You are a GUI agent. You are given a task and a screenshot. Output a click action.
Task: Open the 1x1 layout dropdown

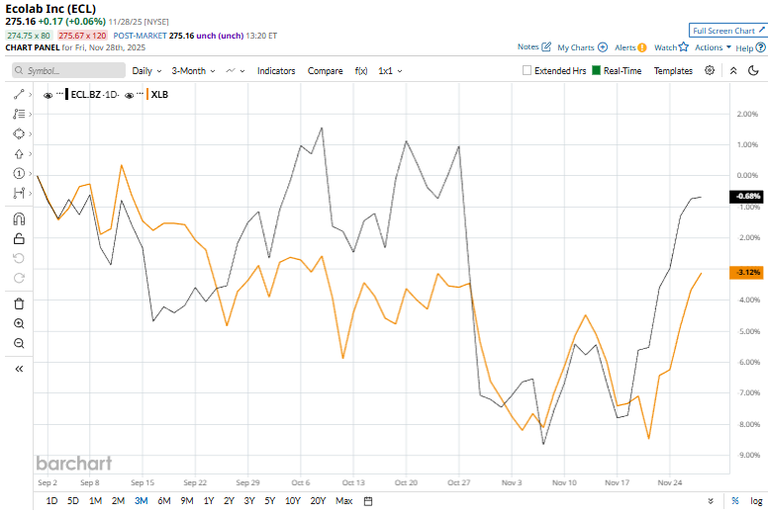point(390,71)
